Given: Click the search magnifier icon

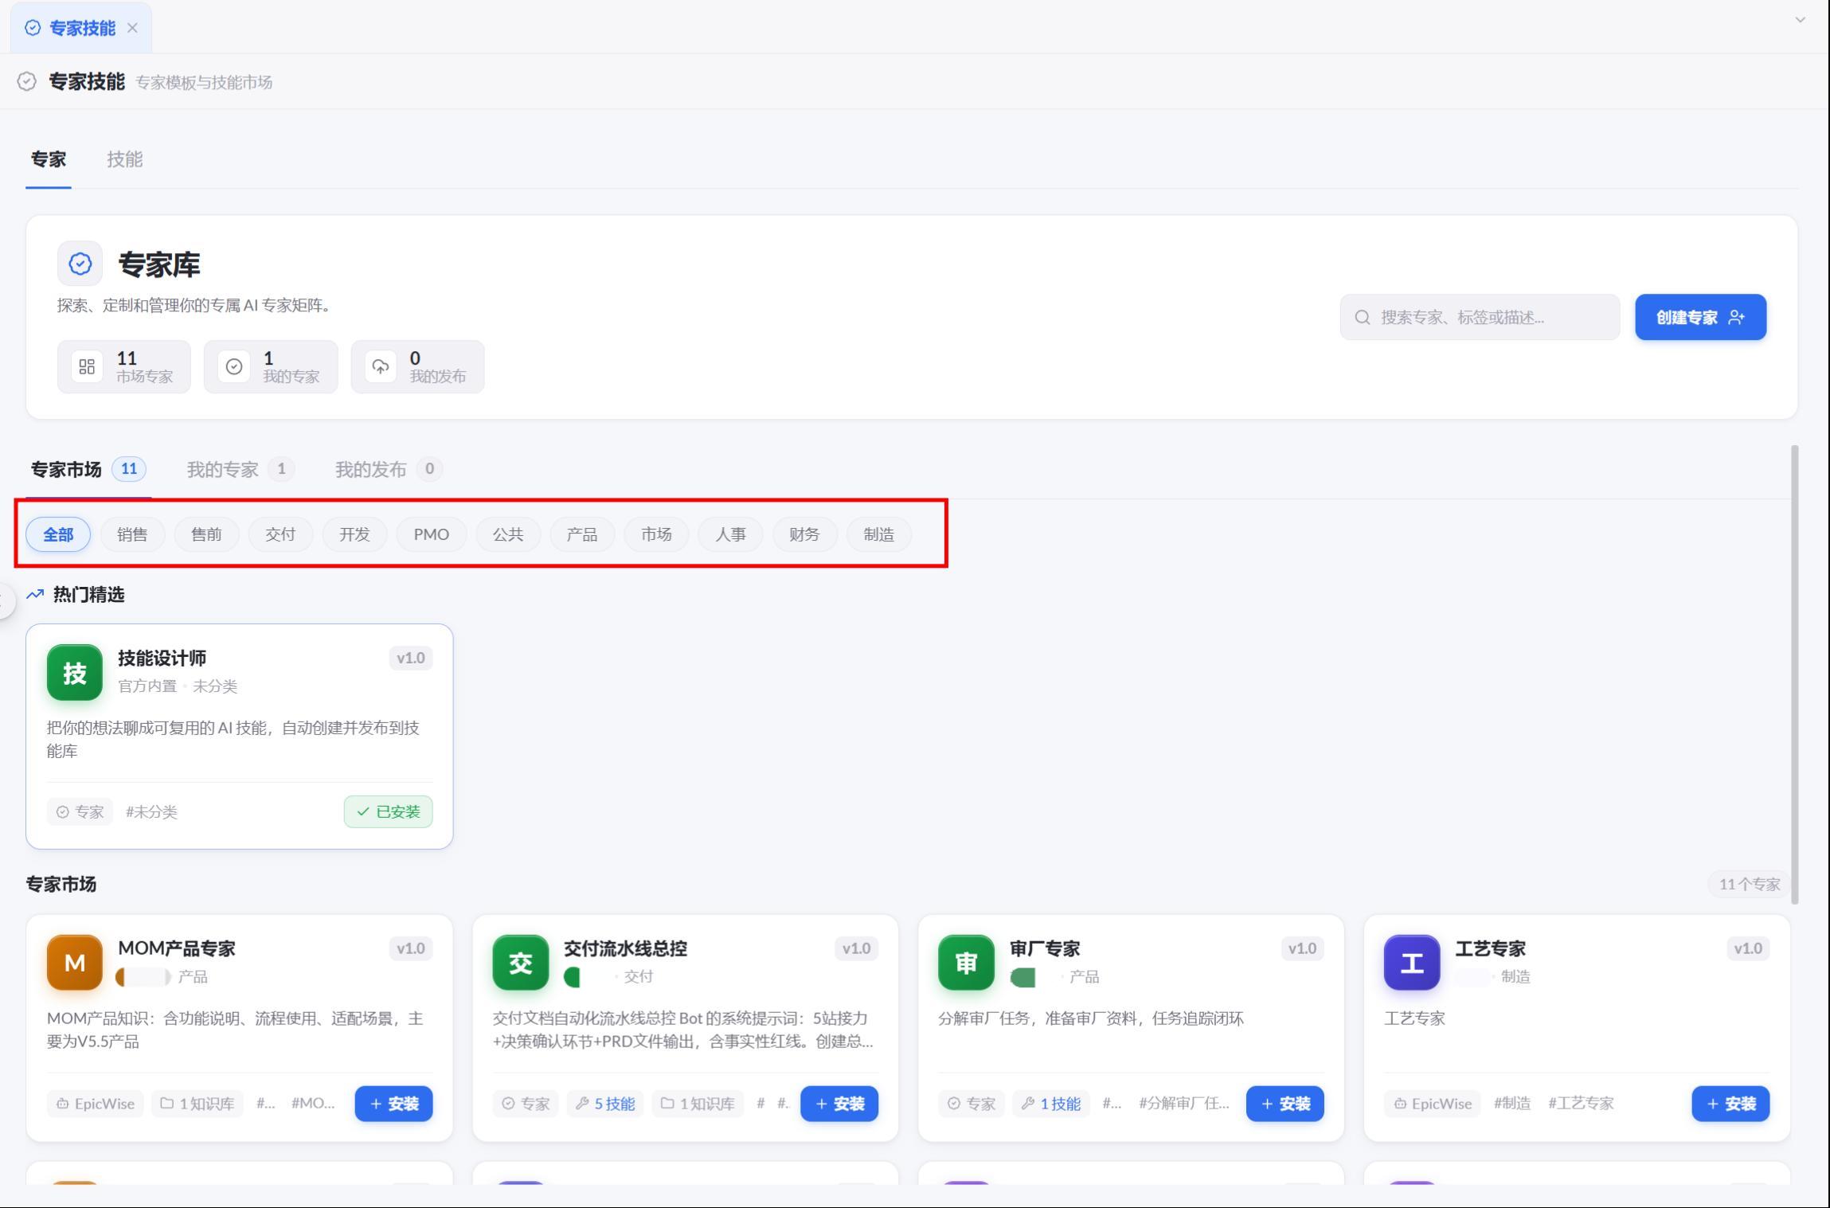Looking at the screenshot, I should coord(1363,318).
